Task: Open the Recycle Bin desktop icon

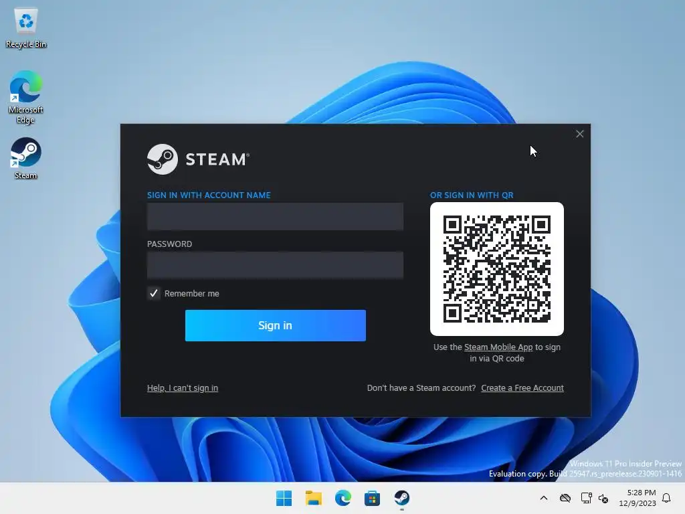Action: (26, 27)
